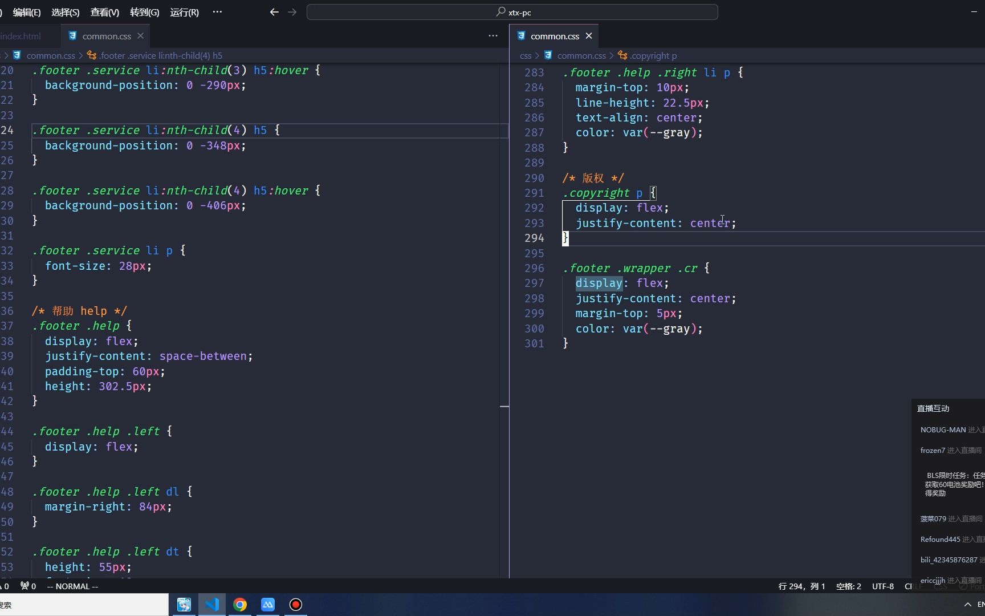Switch to the index.html tab

[x=21, y=36]
